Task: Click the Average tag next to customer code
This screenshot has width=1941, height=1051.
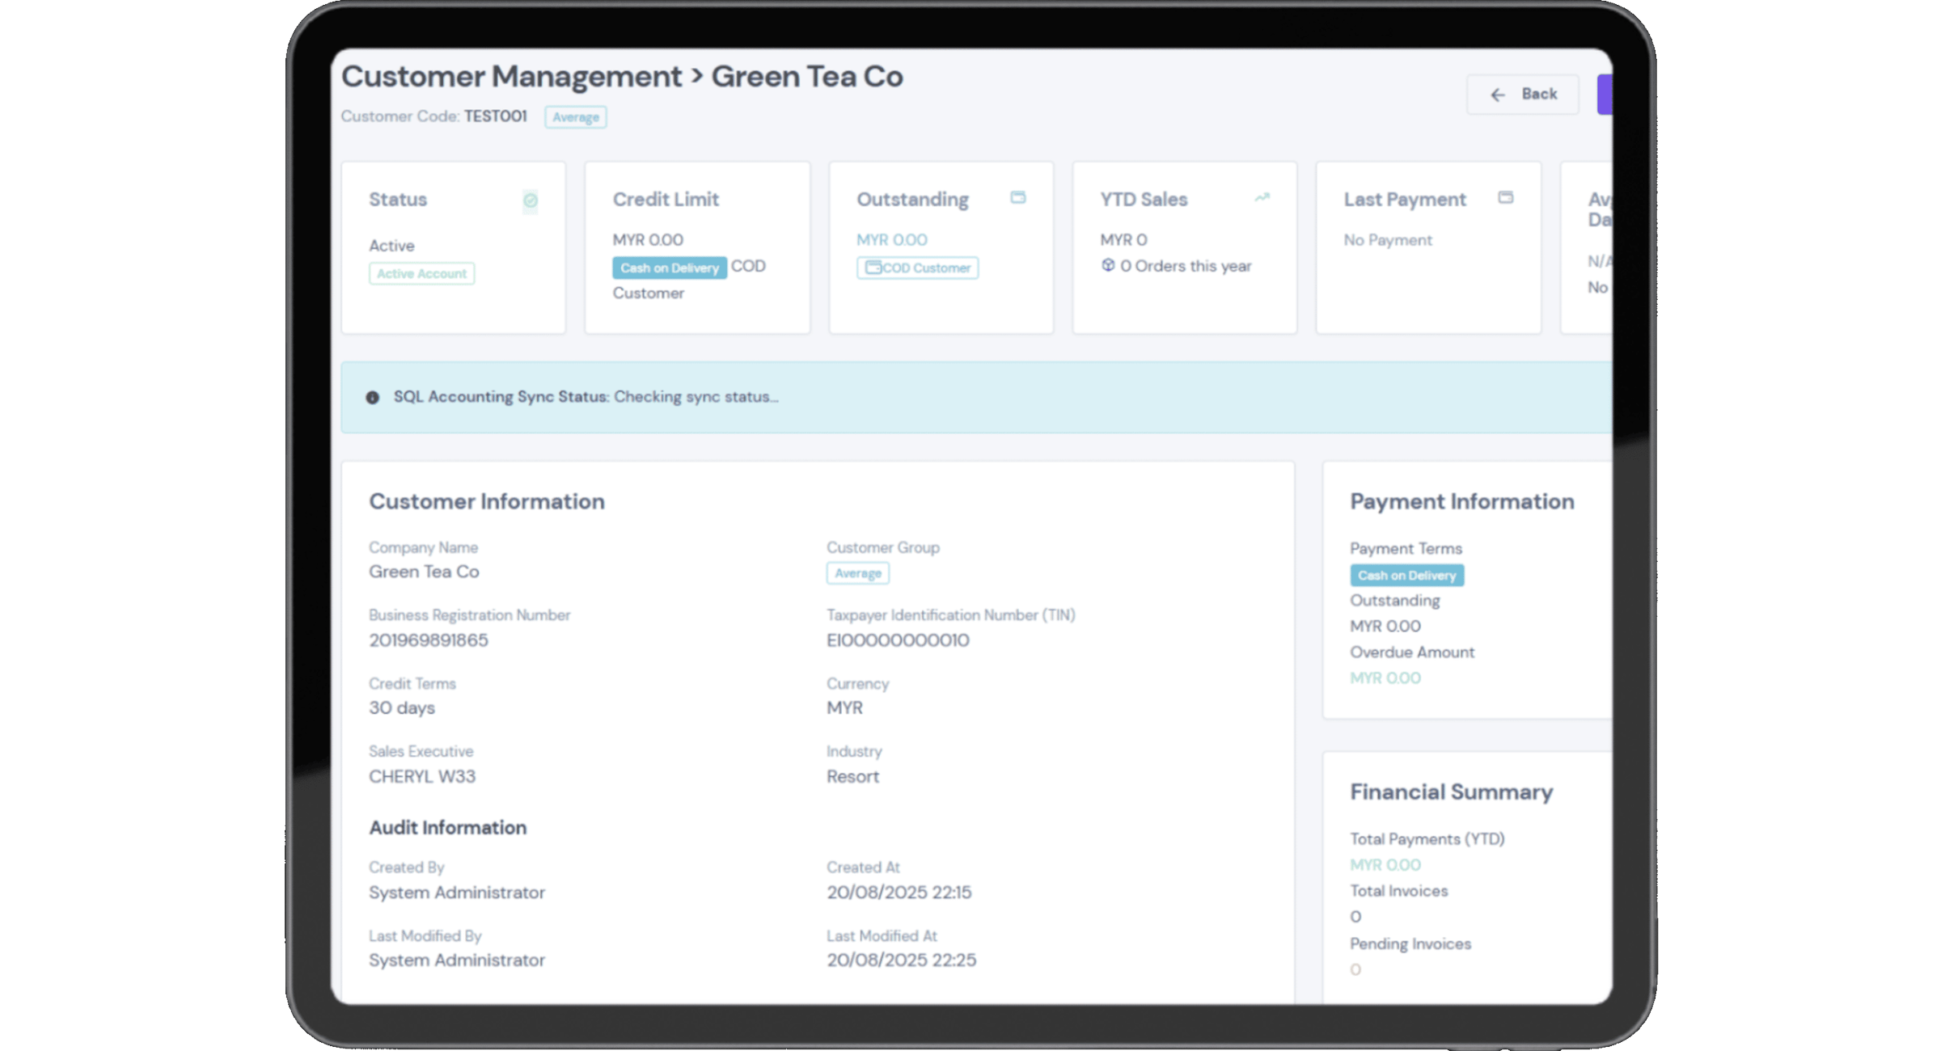Action: tap(575, 117)
